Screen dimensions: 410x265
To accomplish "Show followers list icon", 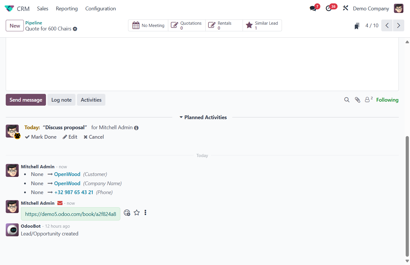I will [369, 99].
